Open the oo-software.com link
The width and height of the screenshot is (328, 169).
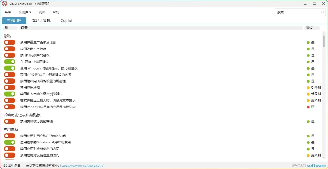[x=82, y=166]
